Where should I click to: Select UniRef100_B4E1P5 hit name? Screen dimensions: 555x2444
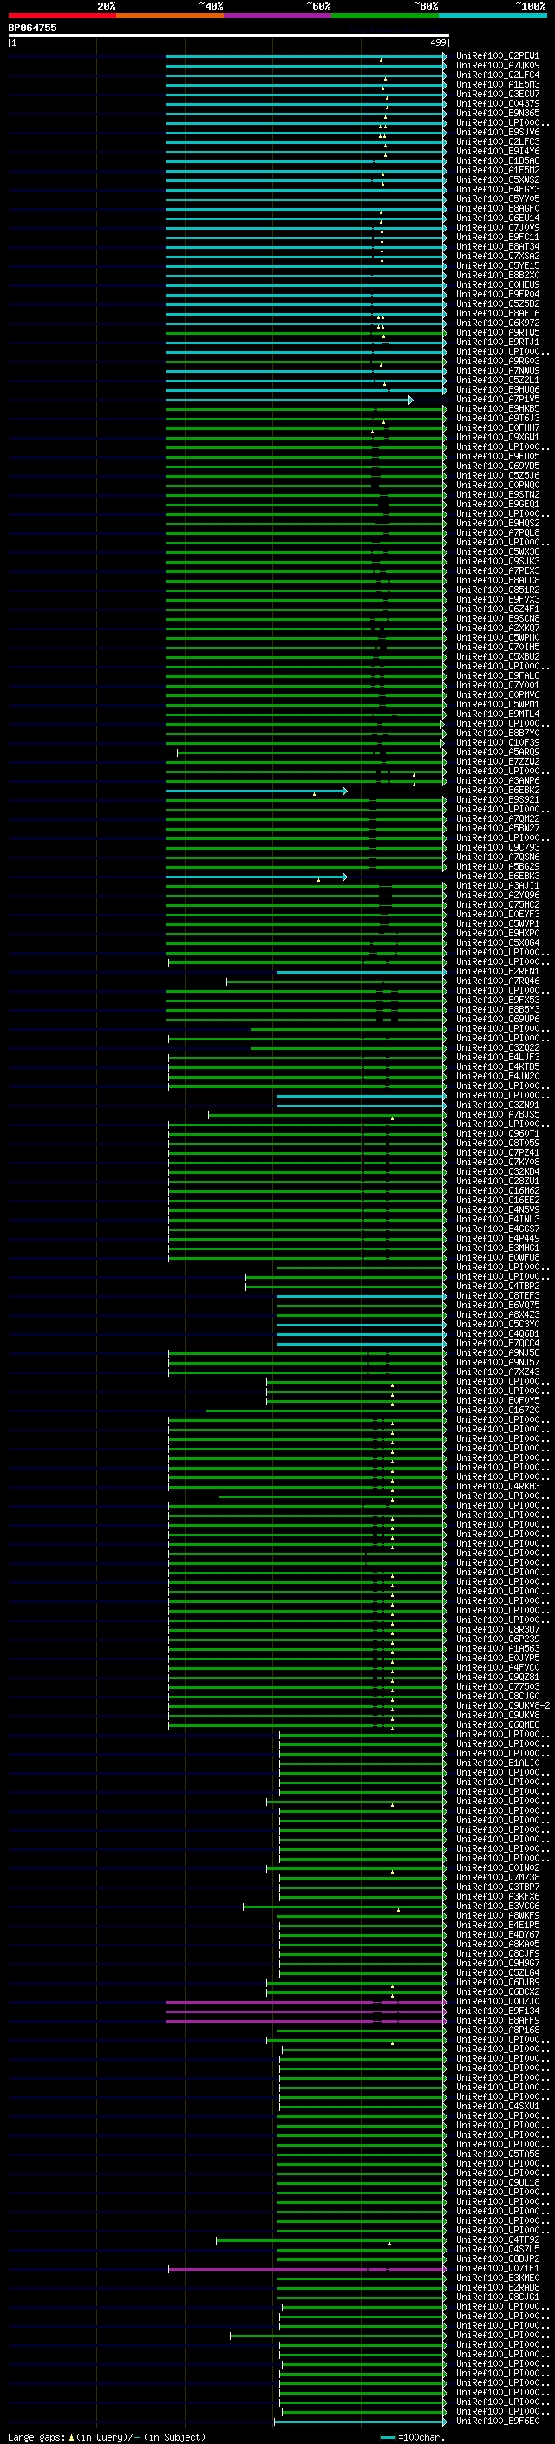(x=497, y=1925)
